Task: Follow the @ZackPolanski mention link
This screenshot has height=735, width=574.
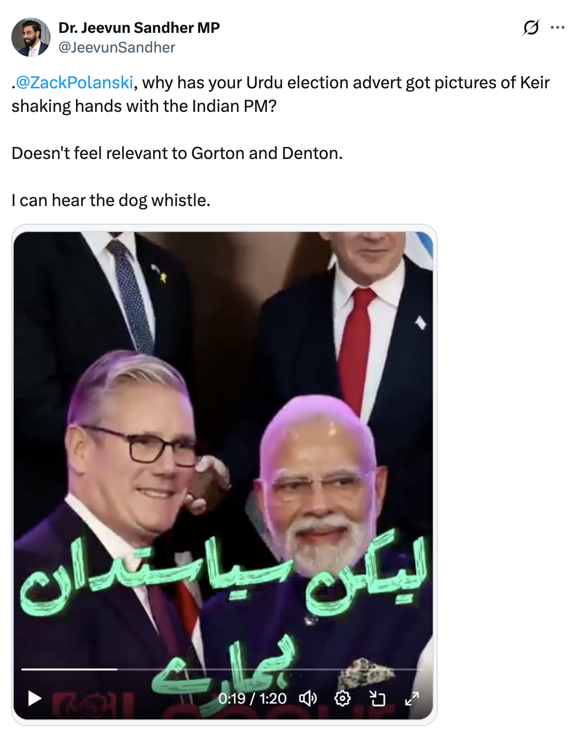Action: pos(75,82)
